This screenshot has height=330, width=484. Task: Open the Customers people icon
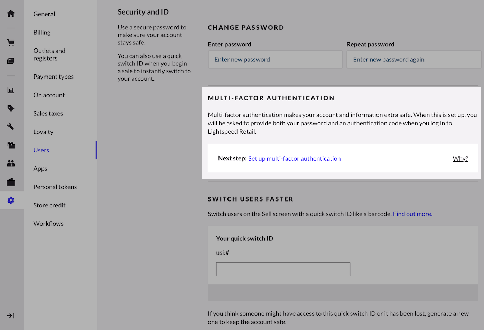(x=11, y=163)
